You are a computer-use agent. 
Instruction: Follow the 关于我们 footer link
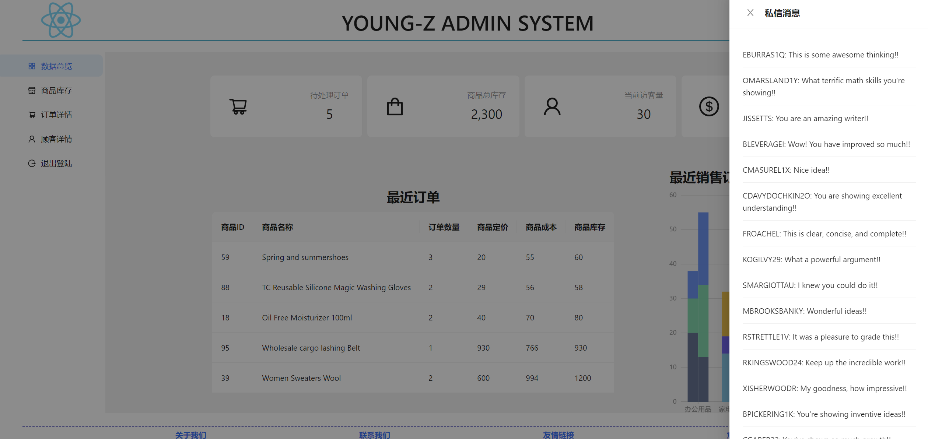(x=190, y=435)
